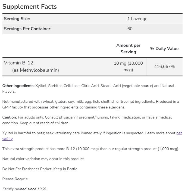Select the "416,667%" daily value cell

click(x=164, y=66)
